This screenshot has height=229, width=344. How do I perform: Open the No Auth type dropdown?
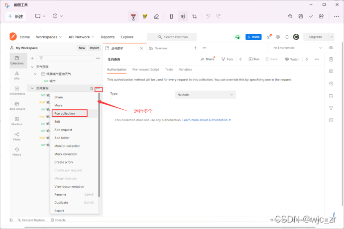click(x=205, y=94)
